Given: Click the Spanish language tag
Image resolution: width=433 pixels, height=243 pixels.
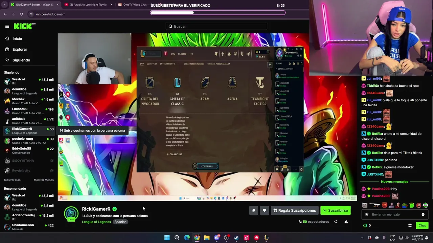Looking at the screenshot, I should point(120,222).
